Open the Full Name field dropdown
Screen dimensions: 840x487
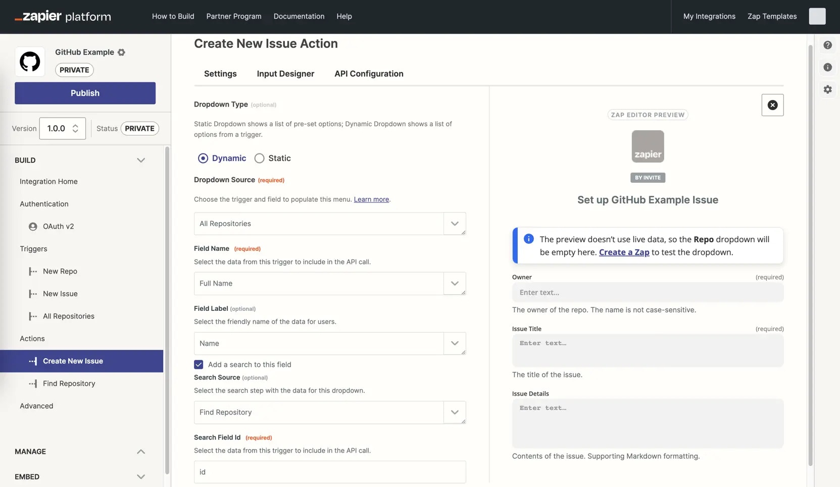(x=330, y=284)
